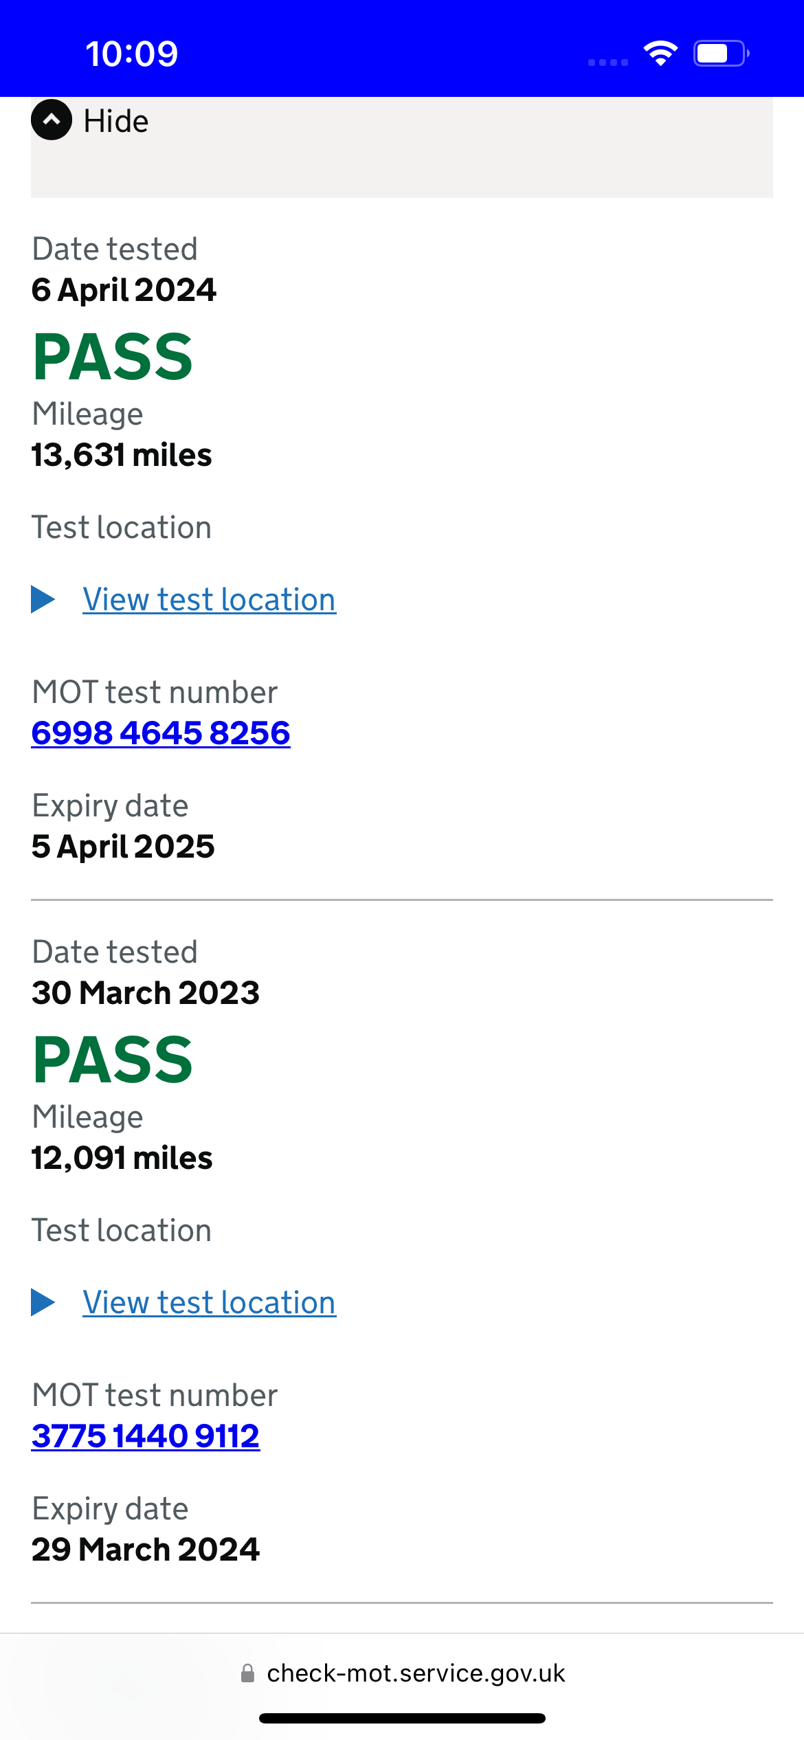Tap the check-mot.service.gov.uk address bar
Image resolution: width=804 pixels, height=1740 pixels.
point(402,1673)
